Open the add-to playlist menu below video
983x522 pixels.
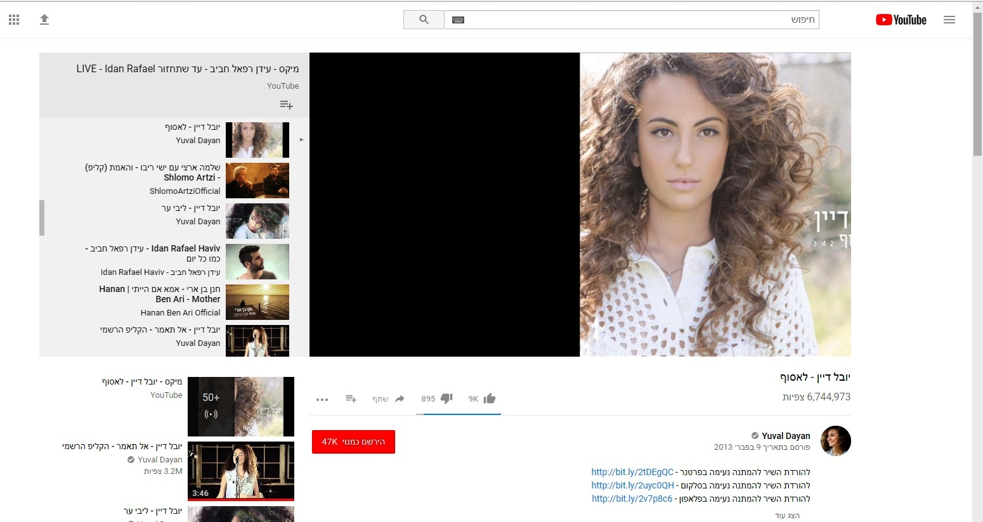(x=351, y=398)
